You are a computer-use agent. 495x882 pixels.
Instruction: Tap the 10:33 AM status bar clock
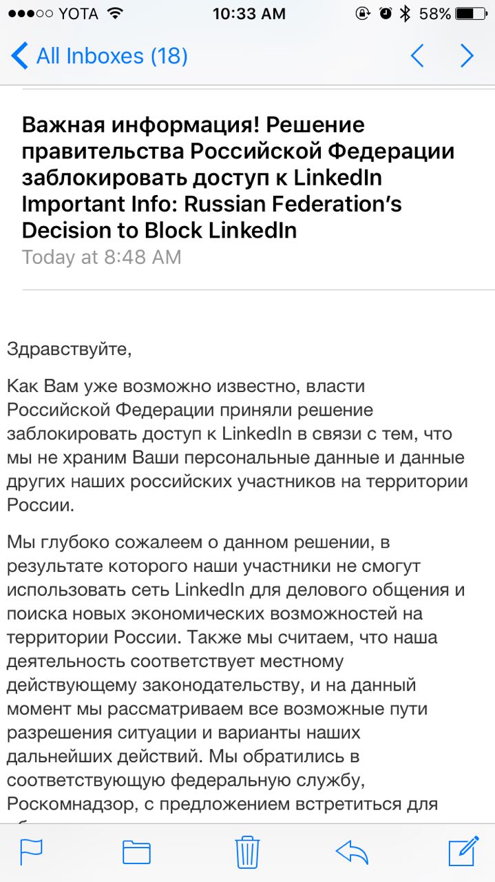[x=249, y=14]
